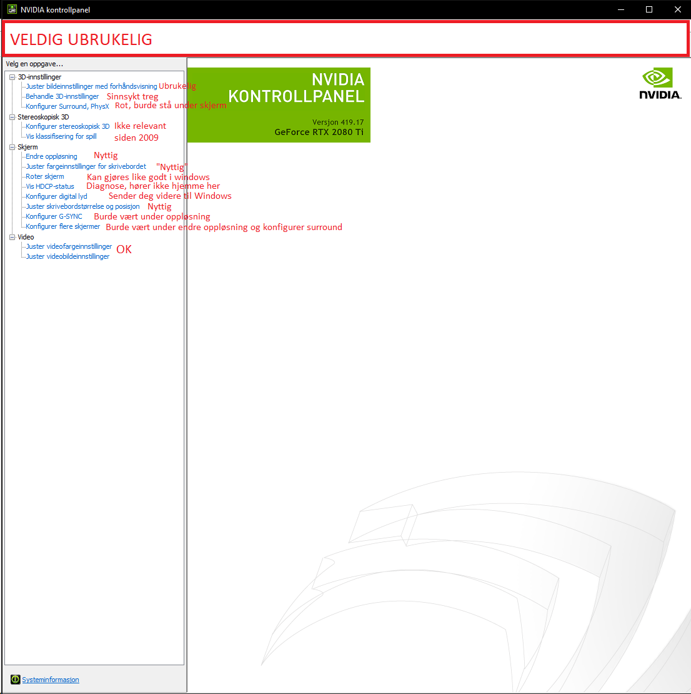Open Roter skjerm
This screenshot has height=694, width=691.
tap(45, 176)
